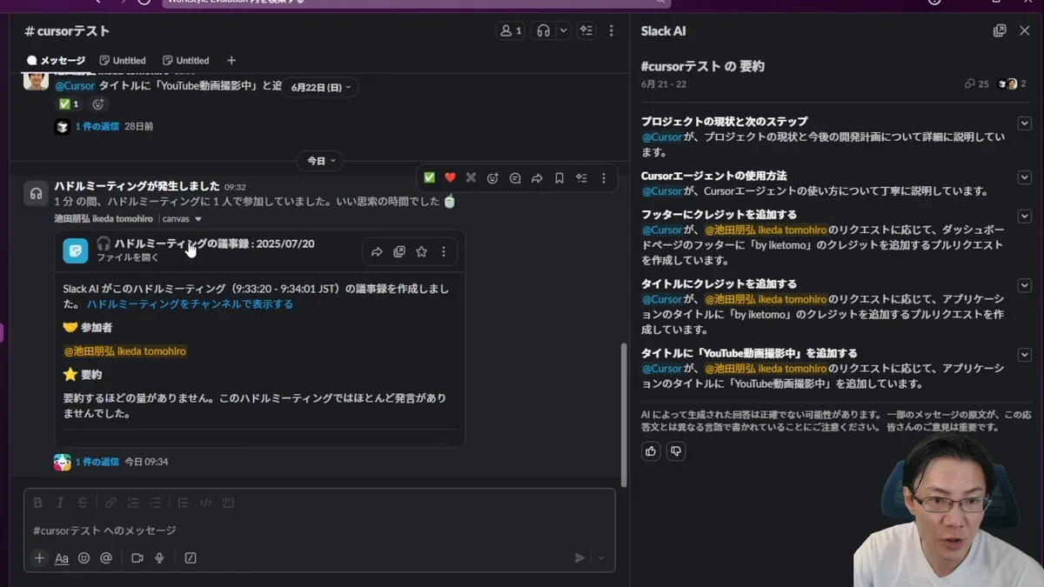Toggle bold formatting in composer
1044x587 pixels.
click(37, 503)
